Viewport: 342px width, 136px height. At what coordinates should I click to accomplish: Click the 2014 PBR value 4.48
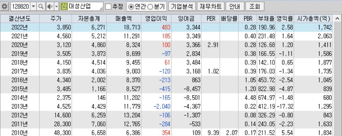point(250,97)
